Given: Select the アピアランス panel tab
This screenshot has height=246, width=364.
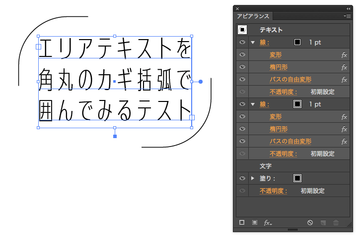Looking at the screenshot, I should [x=253, y=16].
